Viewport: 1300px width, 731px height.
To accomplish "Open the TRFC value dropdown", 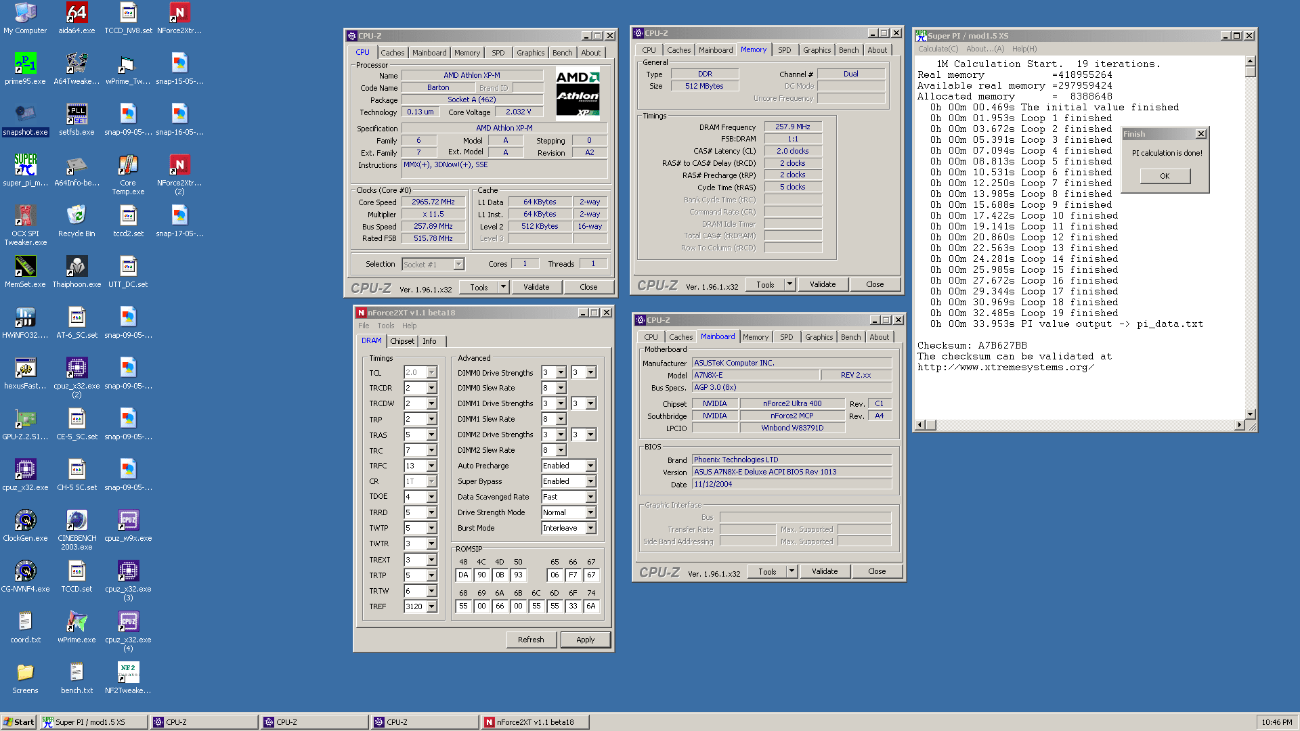I will (431, 466).
